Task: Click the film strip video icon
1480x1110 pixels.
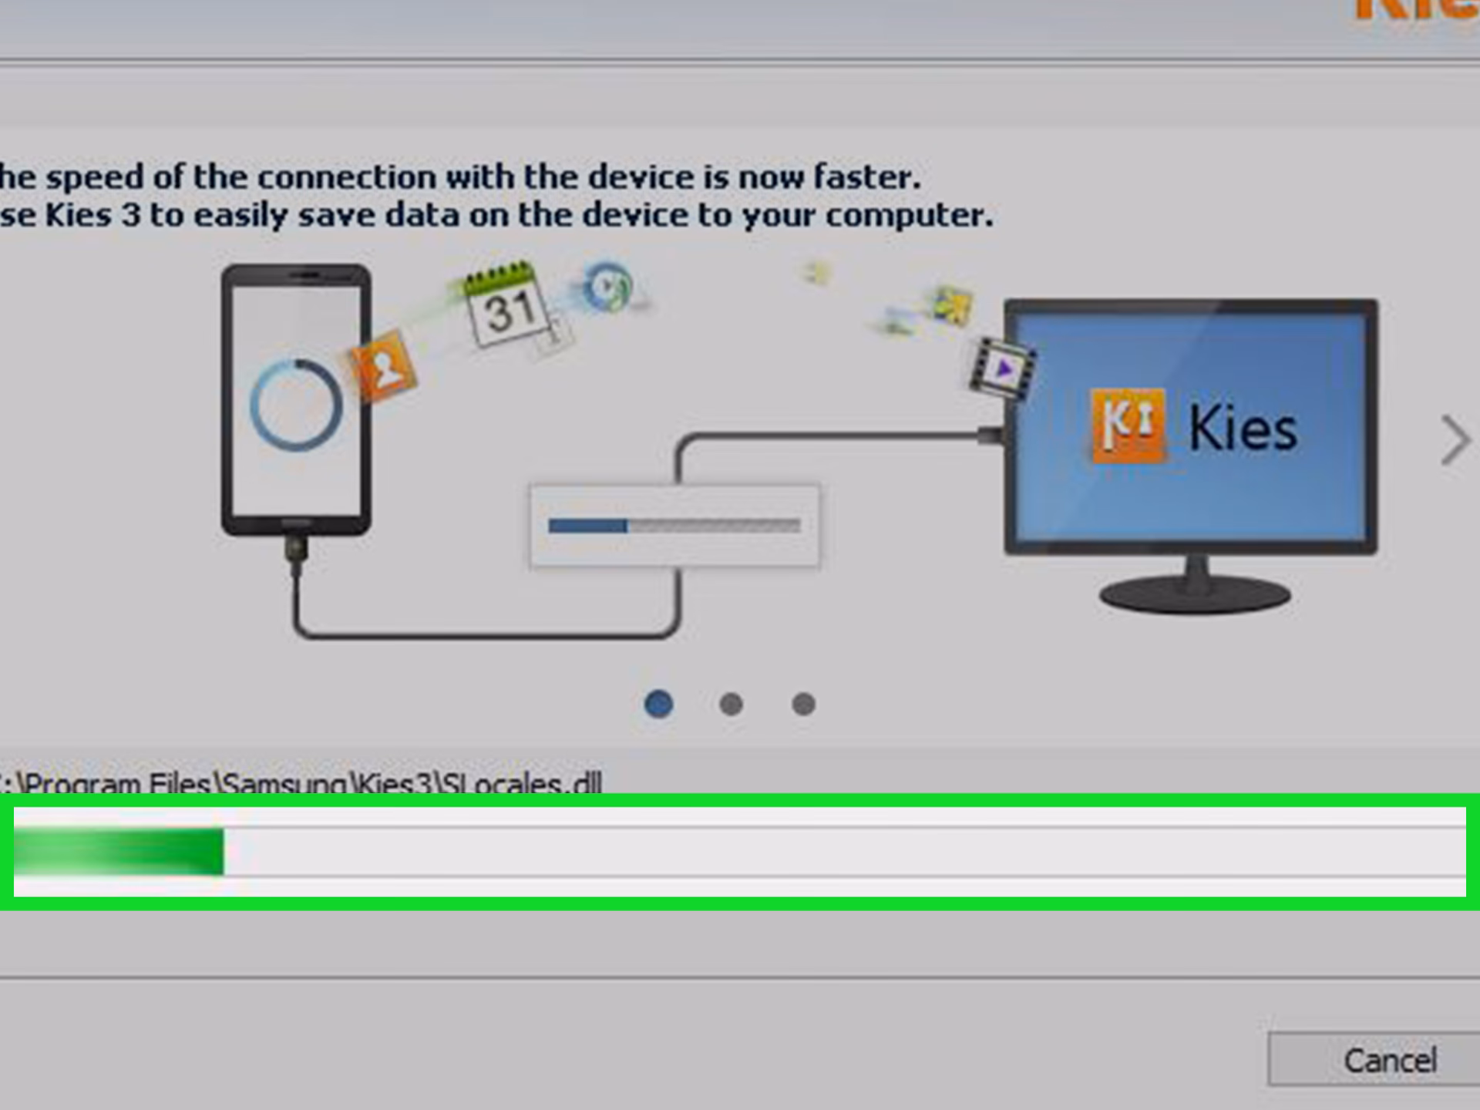Action: point(1002,368)
